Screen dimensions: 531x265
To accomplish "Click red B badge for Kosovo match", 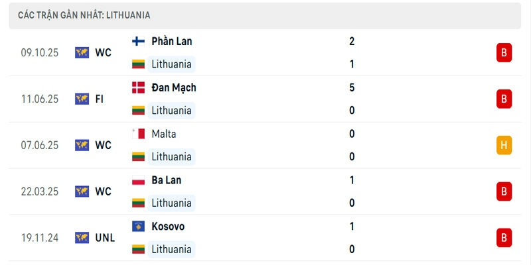I will [504, 238].
